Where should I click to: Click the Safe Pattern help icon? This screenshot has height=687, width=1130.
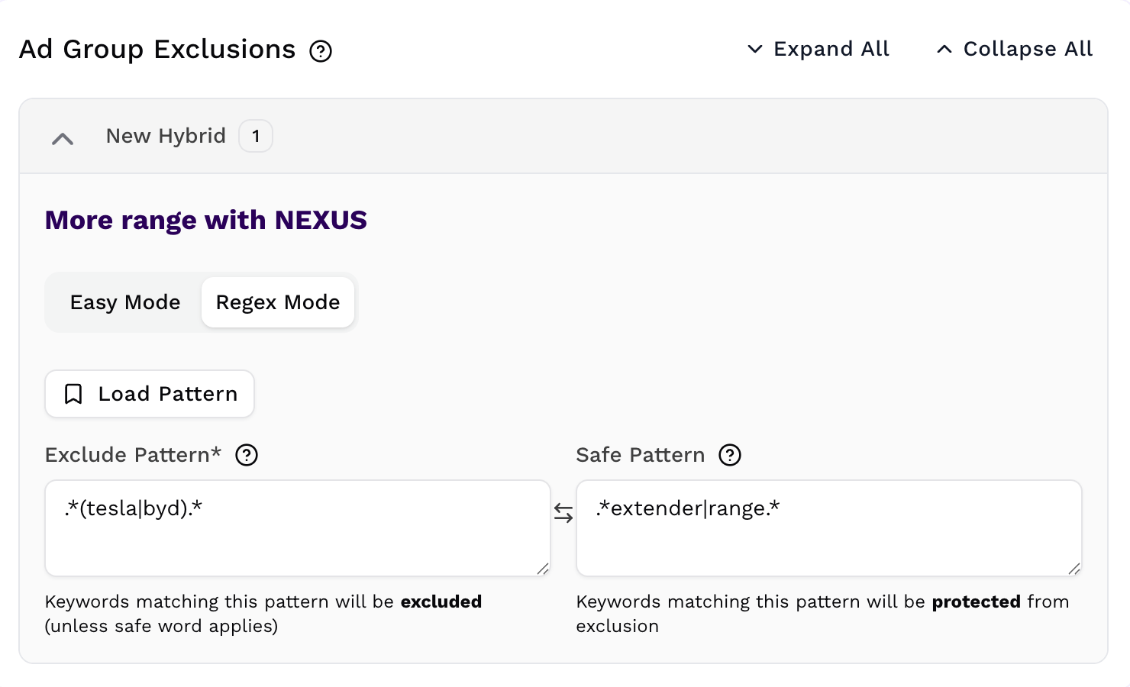[x=730, y=455]
